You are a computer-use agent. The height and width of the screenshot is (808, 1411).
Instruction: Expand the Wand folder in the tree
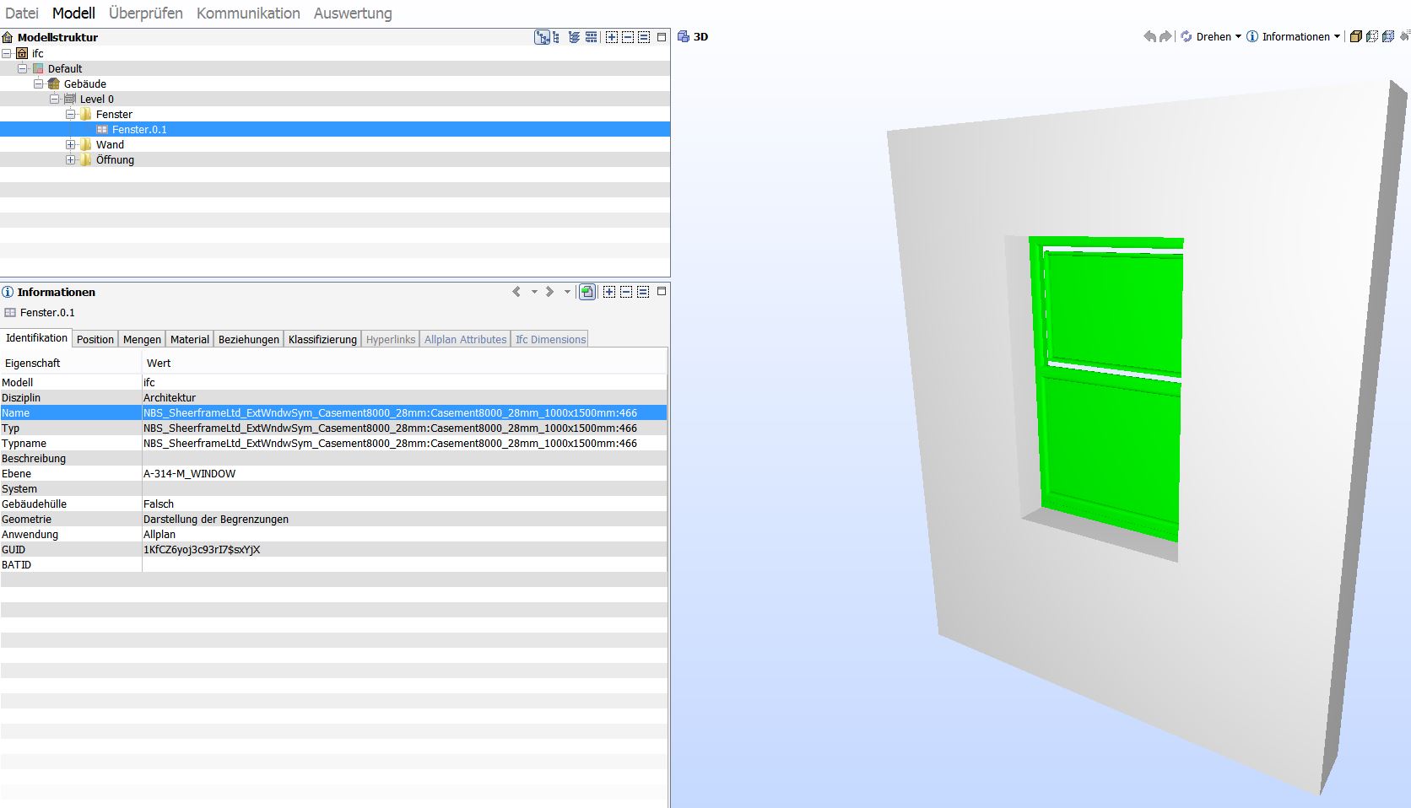[x=71, y=144]
